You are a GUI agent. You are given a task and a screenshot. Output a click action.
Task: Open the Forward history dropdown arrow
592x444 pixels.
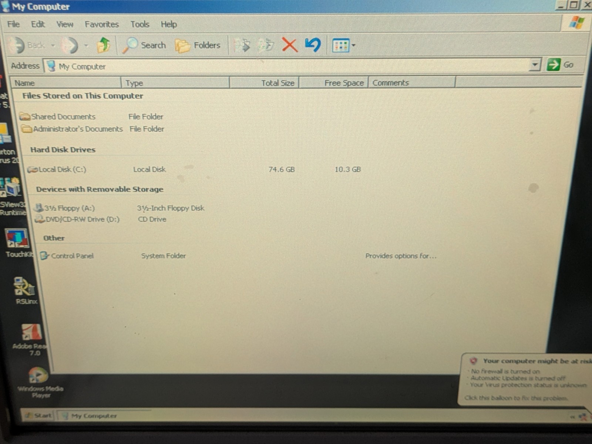pos(86,45)
